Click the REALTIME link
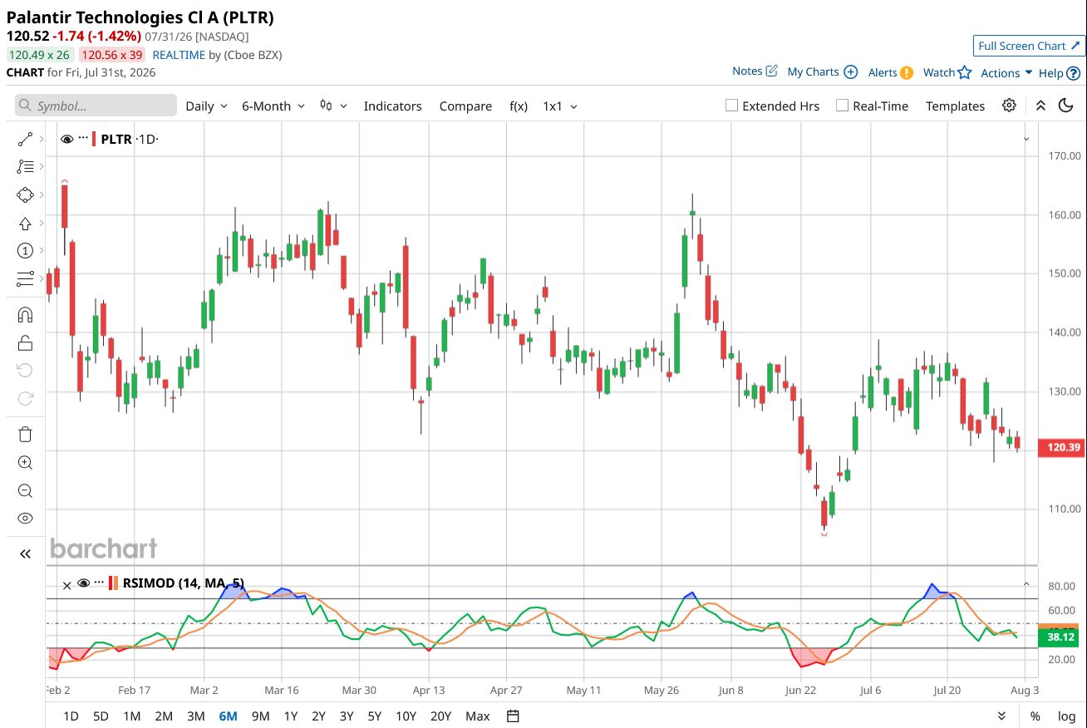 180,55
